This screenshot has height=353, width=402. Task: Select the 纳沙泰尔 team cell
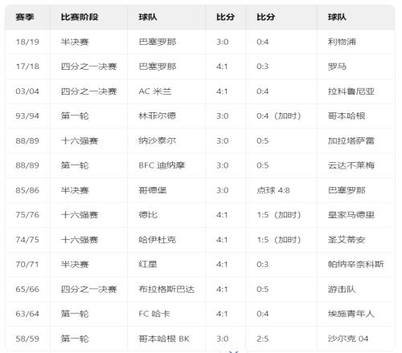(158, 141)
